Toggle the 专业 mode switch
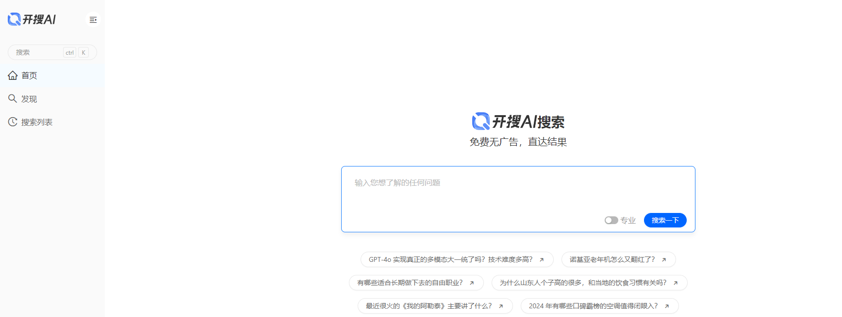 [x=611, y=220]
